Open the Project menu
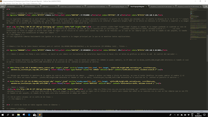Screen dimensions: 208x117 (28, 4)
